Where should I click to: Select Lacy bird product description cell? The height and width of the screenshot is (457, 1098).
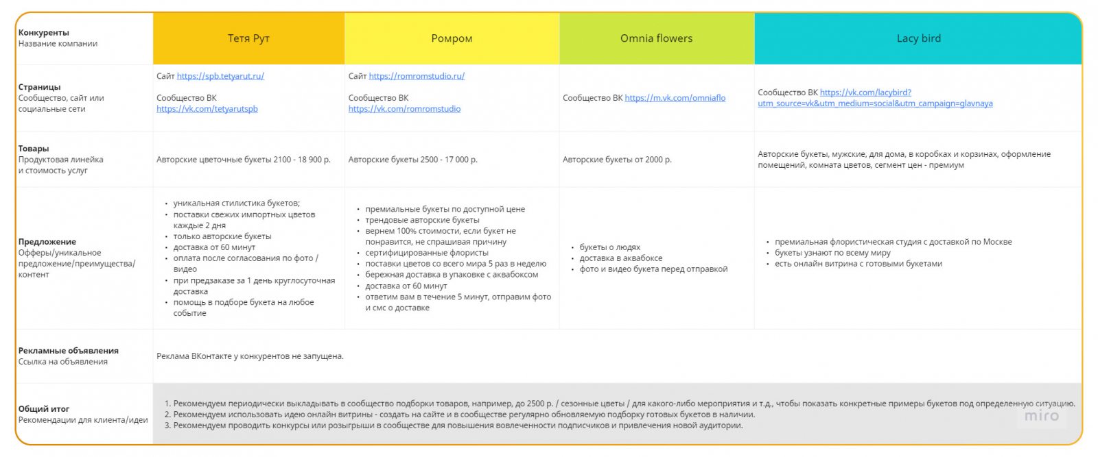click(918, 160)
